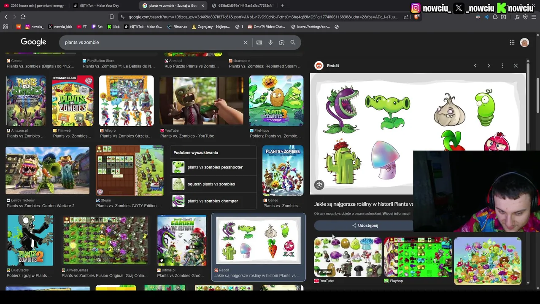Open the share icon in the address bar

tap(406, 17)
